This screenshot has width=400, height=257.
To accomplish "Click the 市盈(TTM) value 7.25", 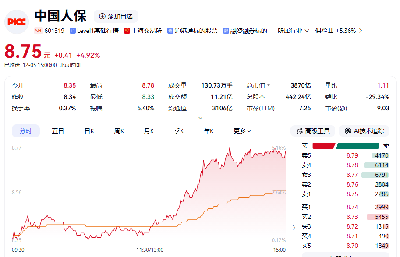I will pyautogui.click(x=305, y=108).
